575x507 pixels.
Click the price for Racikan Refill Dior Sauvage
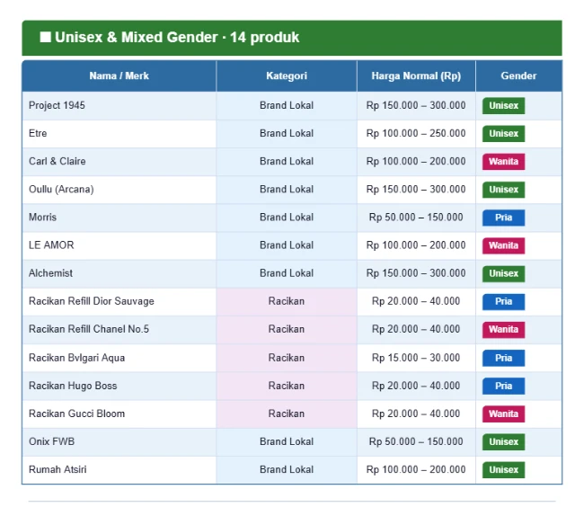tap(416, 301)
